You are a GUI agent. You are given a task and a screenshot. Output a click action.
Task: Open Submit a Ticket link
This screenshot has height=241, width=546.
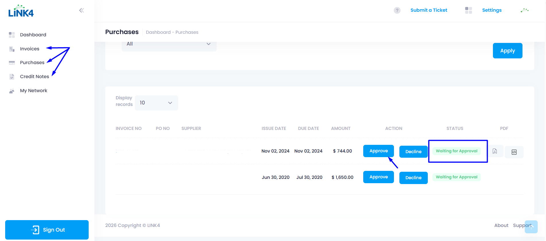click(x=429, y=10)
